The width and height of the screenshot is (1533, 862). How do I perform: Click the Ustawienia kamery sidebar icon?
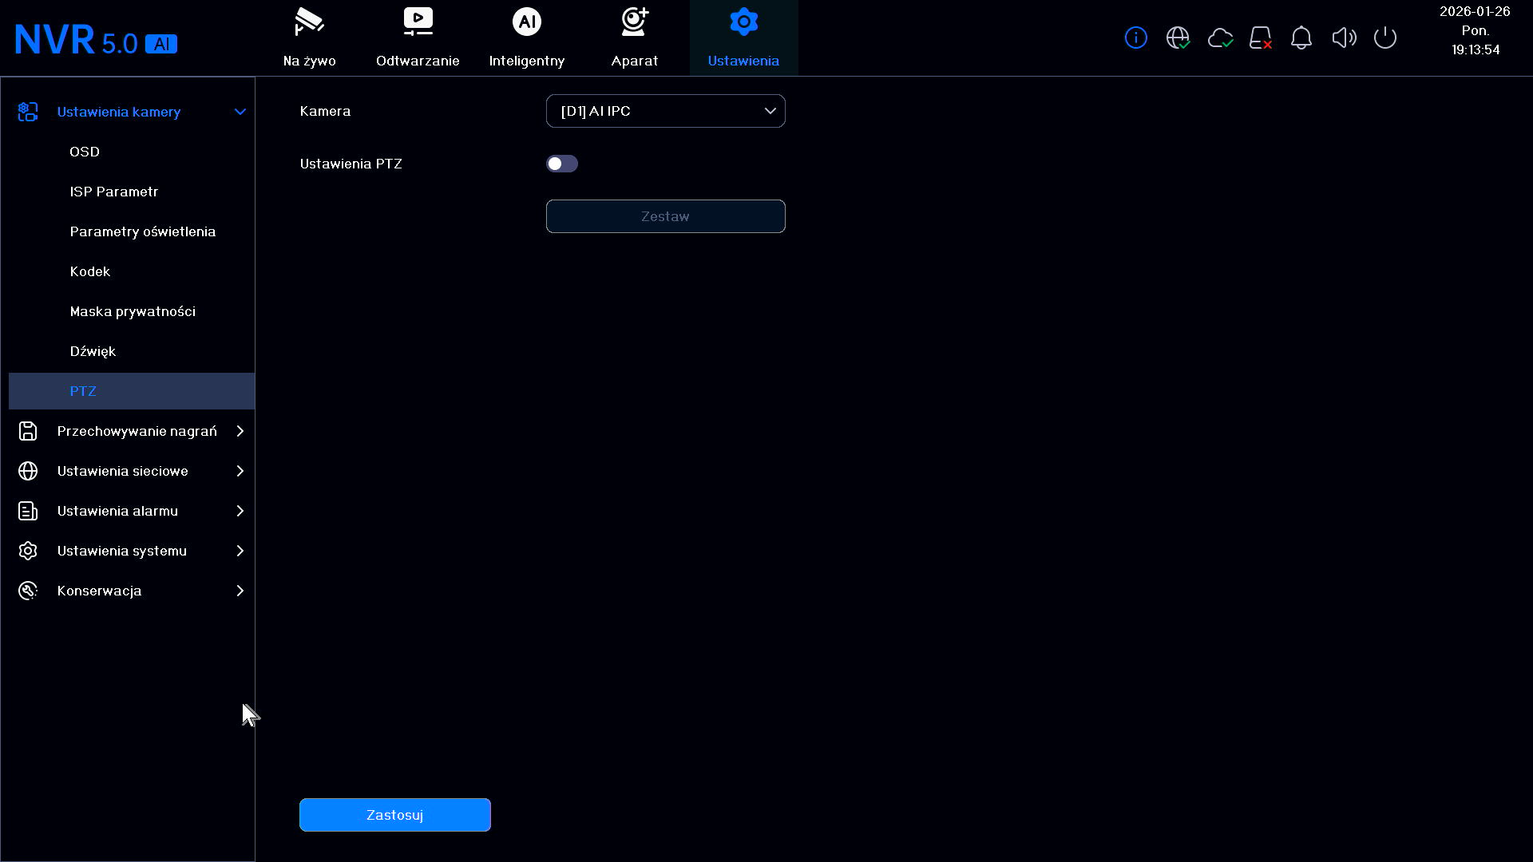coord(28,112)
